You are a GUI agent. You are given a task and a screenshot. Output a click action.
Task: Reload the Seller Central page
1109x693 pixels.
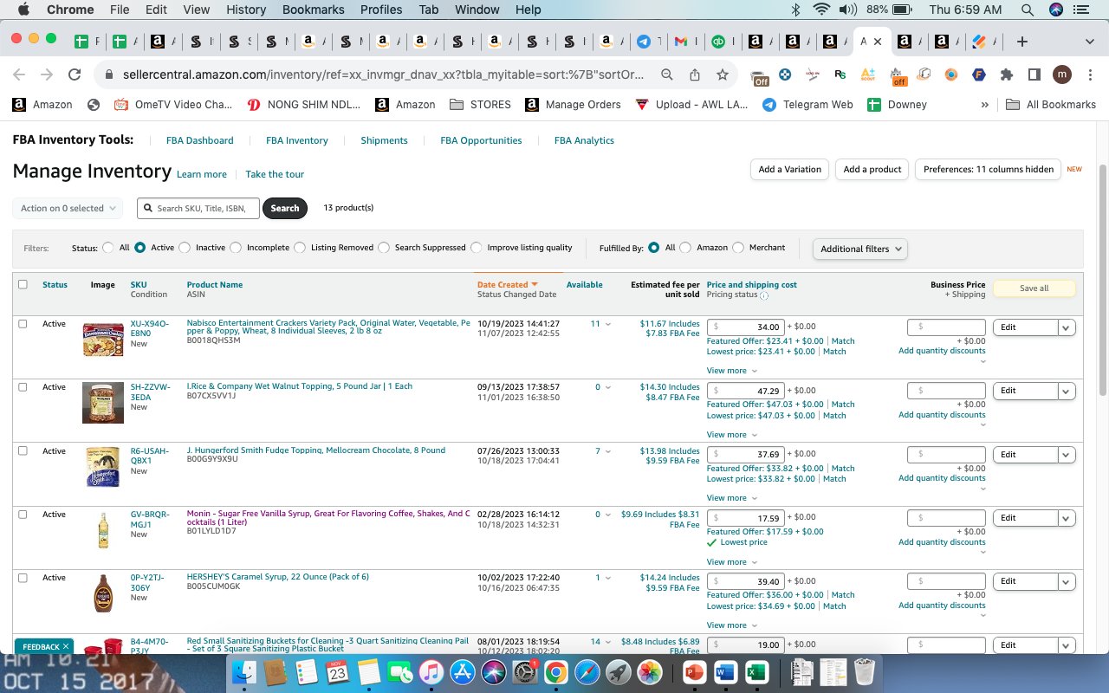[x=75, y=75]
